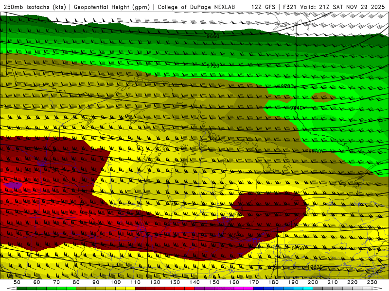The height and width of the screenshot is (291, 389).
Task: Click the cyan swatch ending at 200
Action: [308, 289]
